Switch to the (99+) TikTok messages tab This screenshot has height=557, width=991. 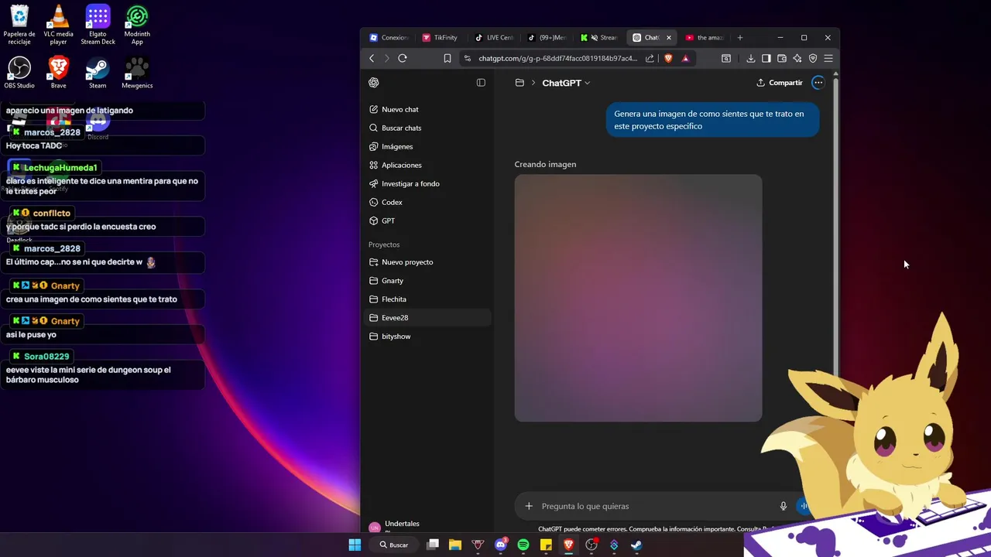[547, 37]
